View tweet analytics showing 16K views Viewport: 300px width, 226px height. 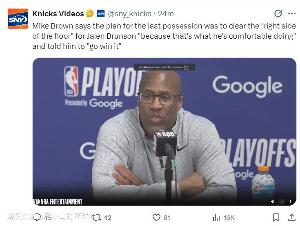coord(217,217)
